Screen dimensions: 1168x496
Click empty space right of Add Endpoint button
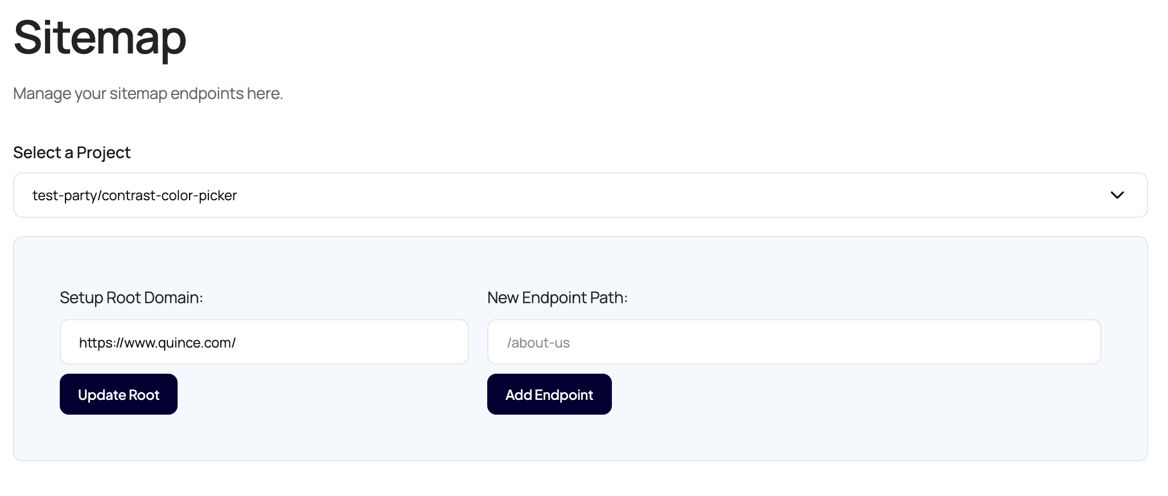pyautogui.click(x=797, y=394)
